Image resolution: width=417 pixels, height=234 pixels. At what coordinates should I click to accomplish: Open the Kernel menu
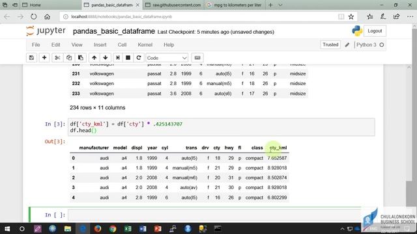(145, 45)
